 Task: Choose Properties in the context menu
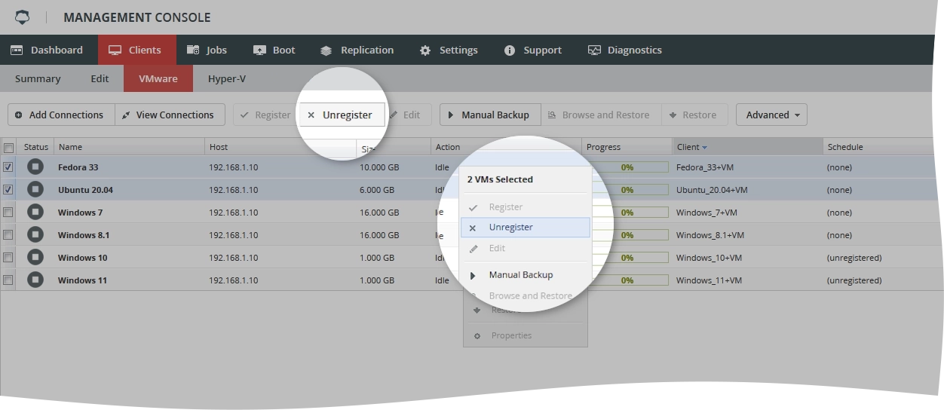[525, 335]
